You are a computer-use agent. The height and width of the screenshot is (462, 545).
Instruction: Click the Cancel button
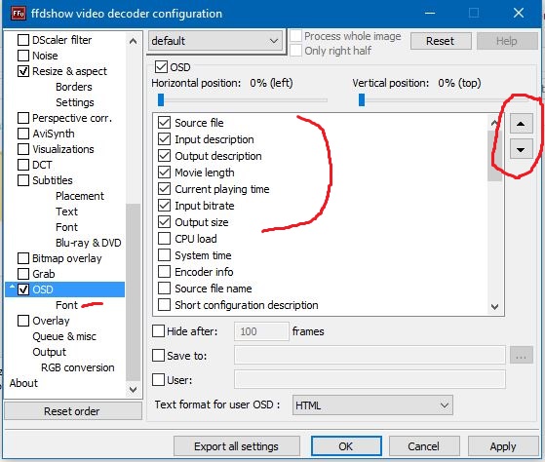424,446
